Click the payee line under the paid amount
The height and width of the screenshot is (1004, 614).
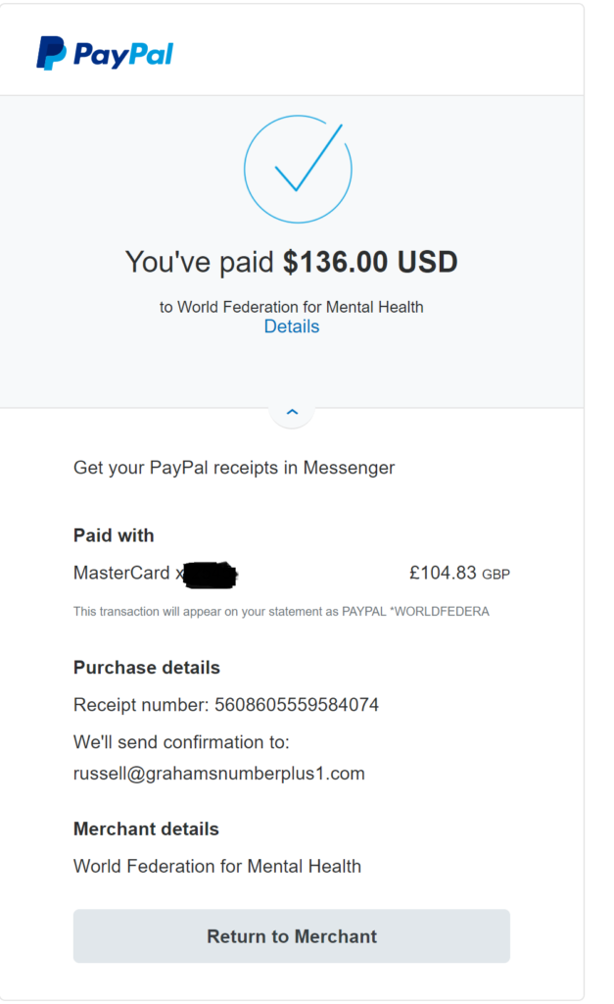click(x=292, y=307)
